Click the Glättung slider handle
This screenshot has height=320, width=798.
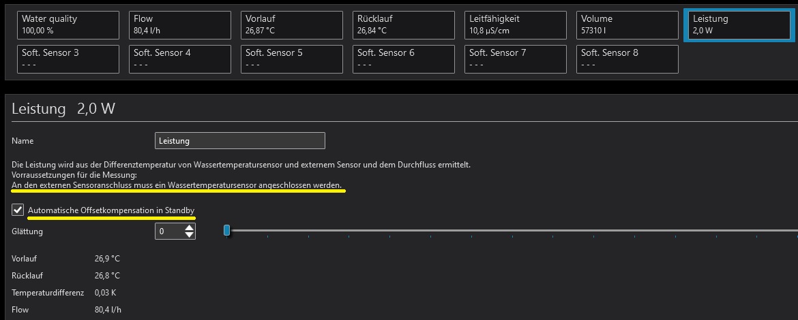(x=226, y=231)
